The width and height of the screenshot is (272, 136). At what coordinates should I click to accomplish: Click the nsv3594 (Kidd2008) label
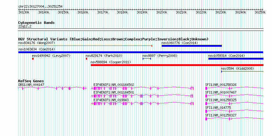coord(237,68)
